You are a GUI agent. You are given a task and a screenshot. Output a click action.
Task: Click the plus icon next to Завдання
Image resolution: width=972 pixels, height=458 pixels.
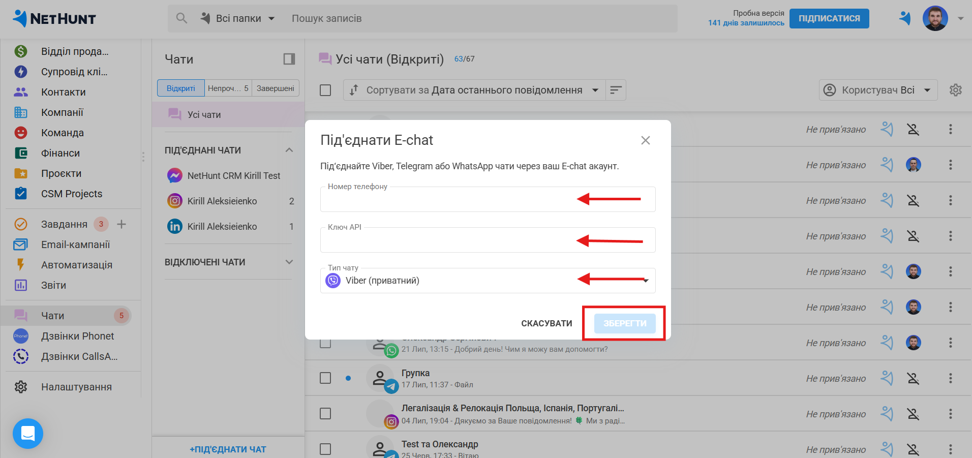121,224
